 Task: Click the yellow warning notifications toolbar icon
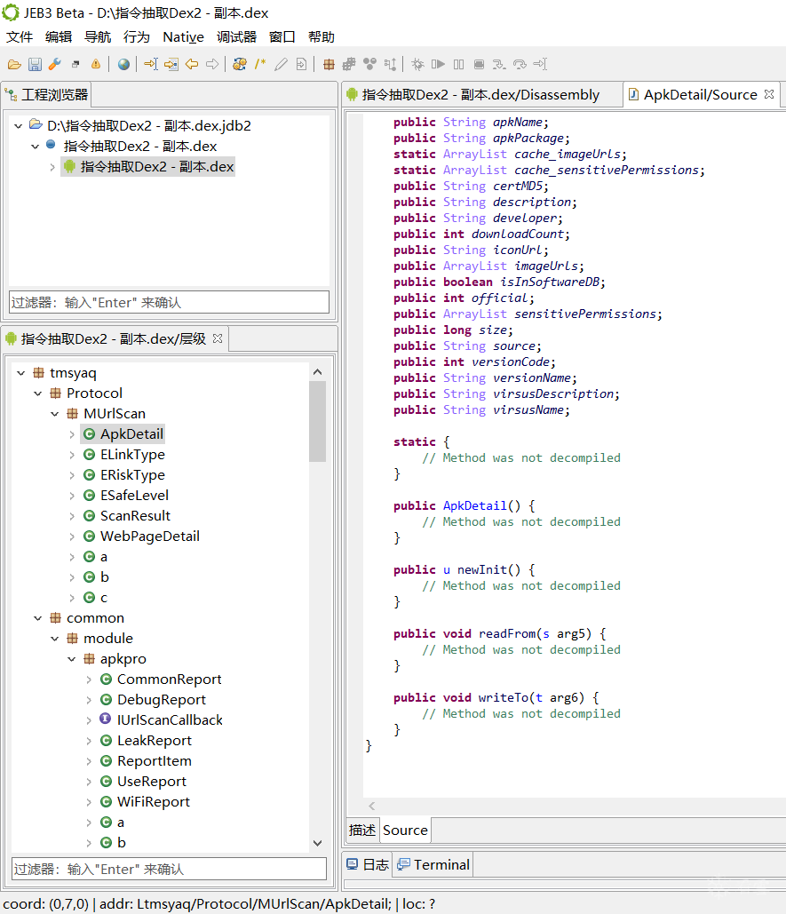[x=96, y=64]
